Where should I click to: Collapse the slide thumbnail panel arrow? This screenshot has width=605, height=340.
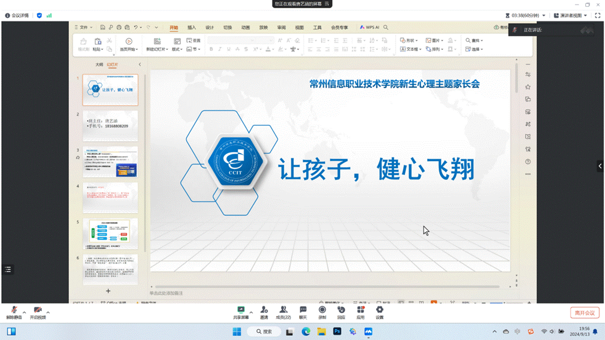pos(139,65)
